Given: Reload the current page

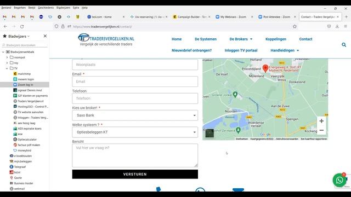Looking at the screenshot, I should [22, 26].
